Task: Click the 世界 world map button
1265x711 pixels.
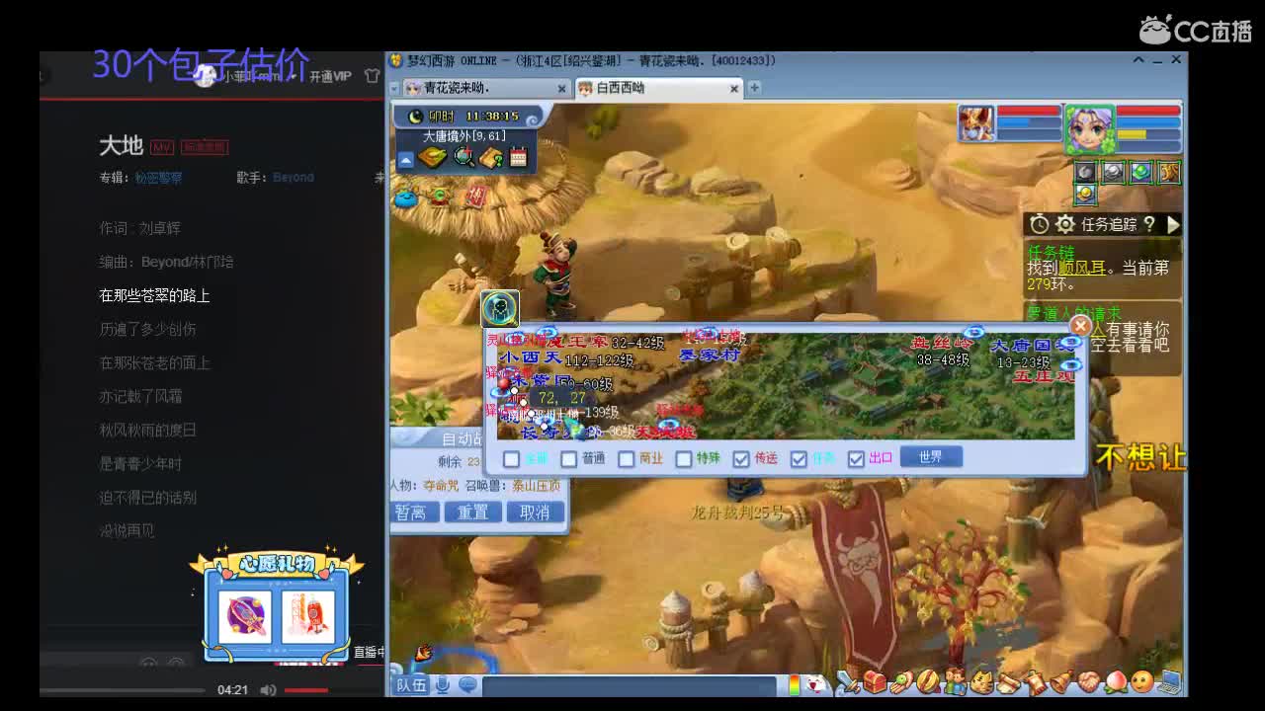Action: click(931, 457)
